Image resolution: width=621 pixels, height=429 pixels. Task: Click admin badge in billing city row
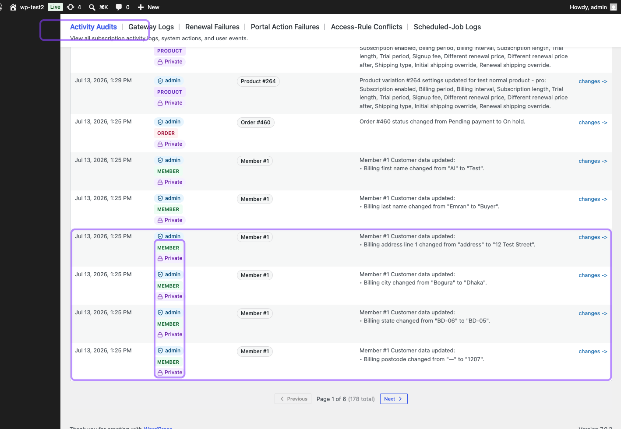tap(169, 274)
